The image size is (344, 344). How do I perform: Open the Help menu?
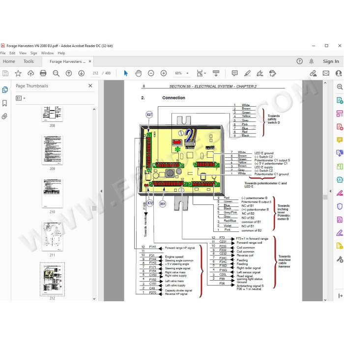click(61, 53)
